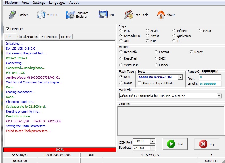225x163 pixels.
Task: Open the Platform menu
Action: pyautogui.click(x=12, y=3)
